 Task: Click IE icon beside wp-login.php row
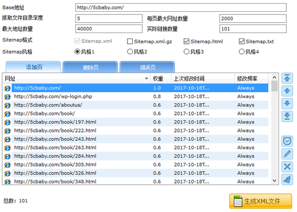point(7,97)
